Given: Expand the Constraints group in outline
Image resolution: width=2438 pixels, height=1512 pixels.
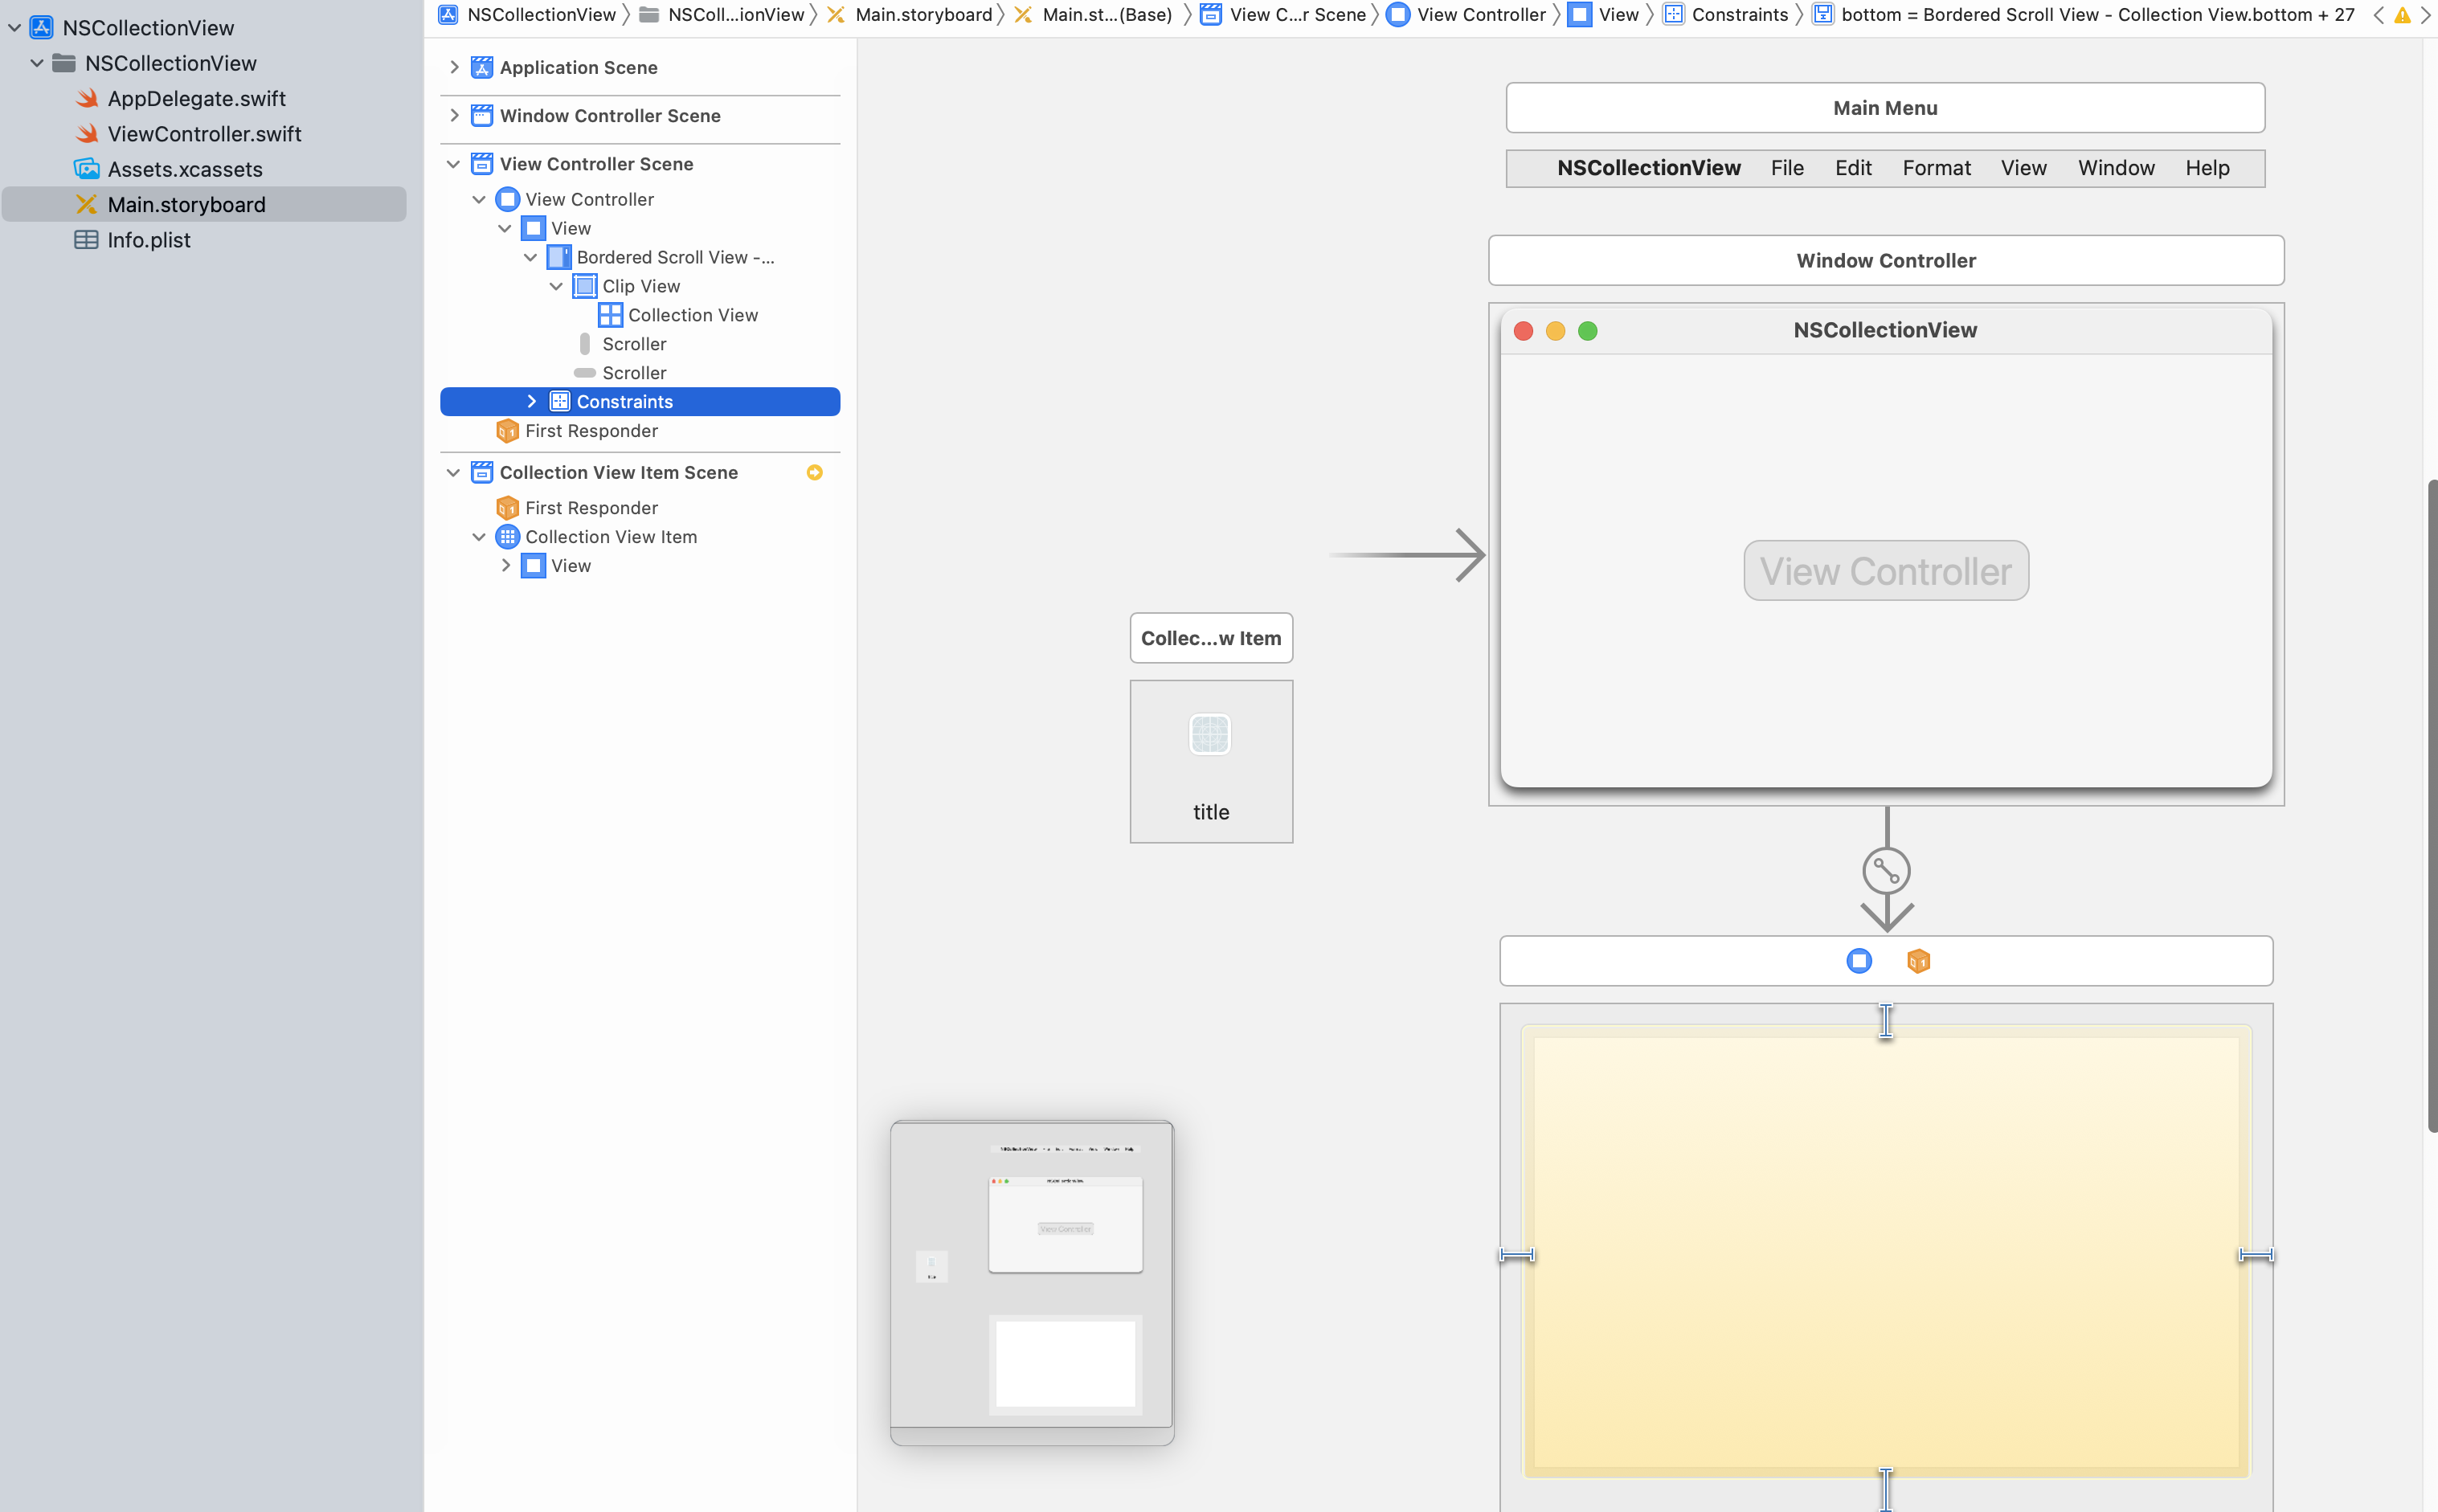Looking at the screenshot, I should coord(531,401).
